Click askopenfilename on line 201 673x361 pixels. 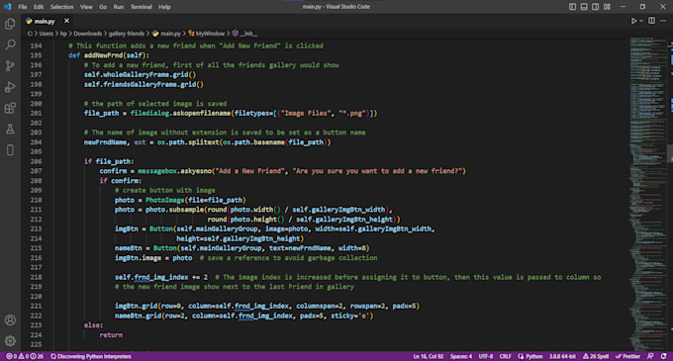coord(201,113)
